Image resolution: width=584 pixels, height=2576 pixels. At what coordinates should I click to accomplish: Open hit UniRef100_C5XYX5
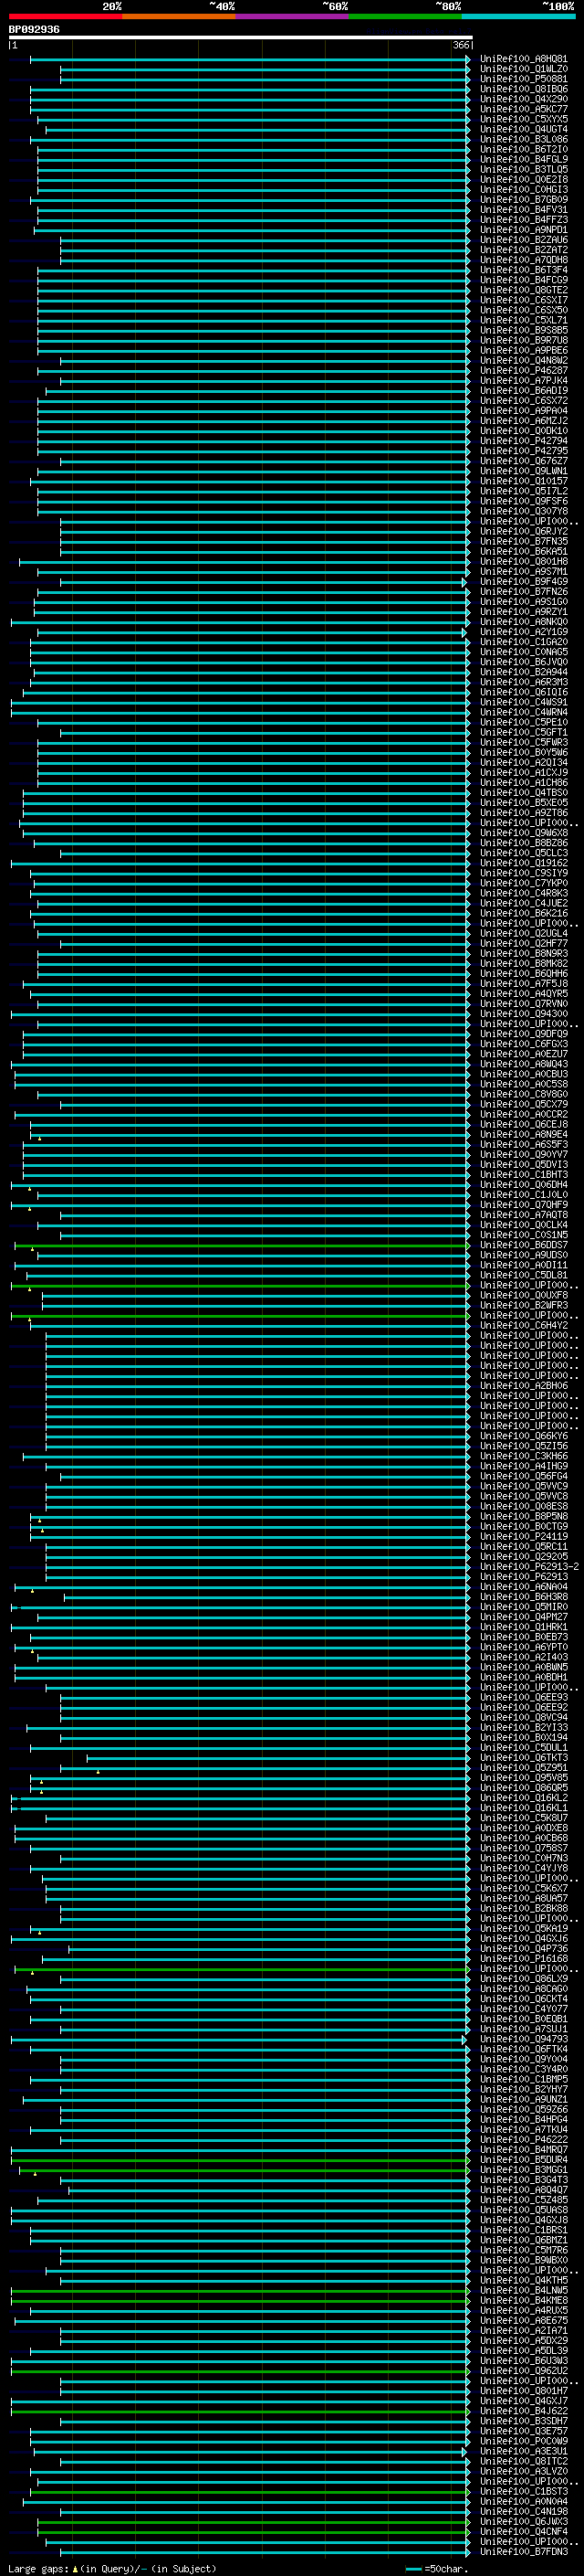coord(524,119)
